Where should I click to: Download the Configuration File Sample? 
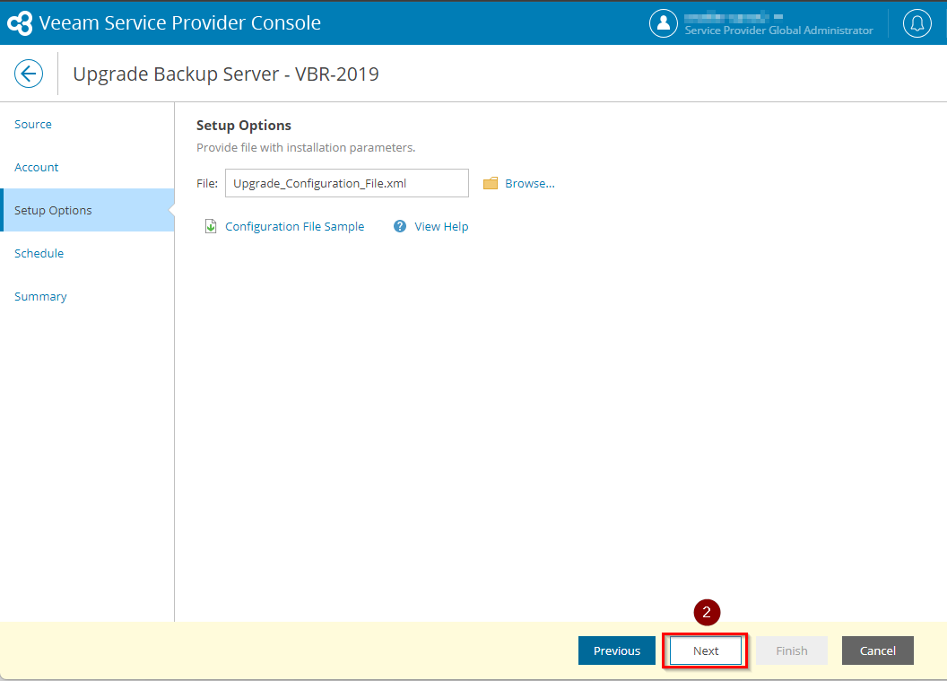pyautogui.click(x=295, y=226)
